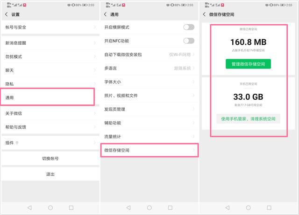Screen dimensions: 299x215
Task: Go back from the 微信存储空间 screen
Action: (204, 14)
